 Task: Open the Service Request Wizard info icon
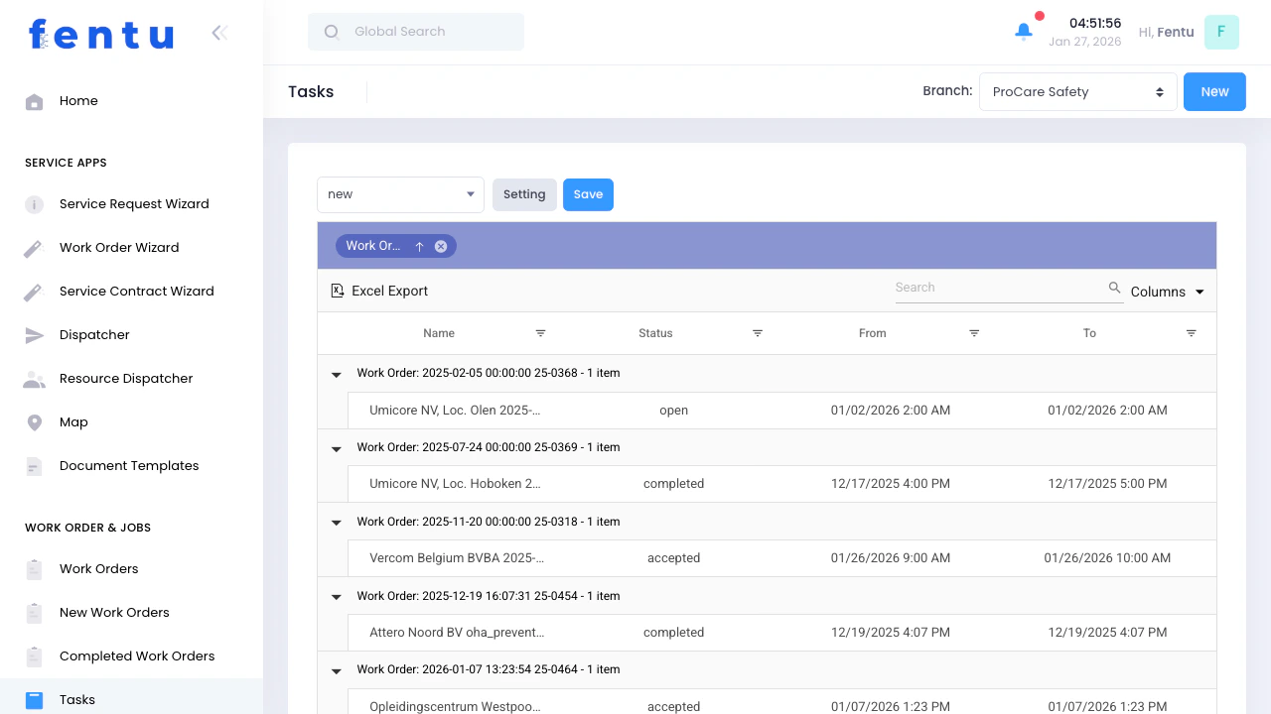coord(34,203)
